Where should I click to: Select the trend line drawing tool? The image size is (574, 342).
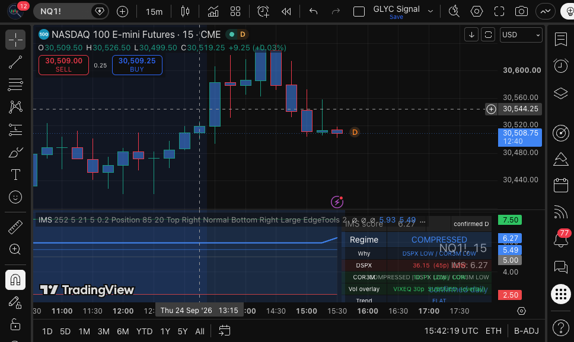point(15,62)
